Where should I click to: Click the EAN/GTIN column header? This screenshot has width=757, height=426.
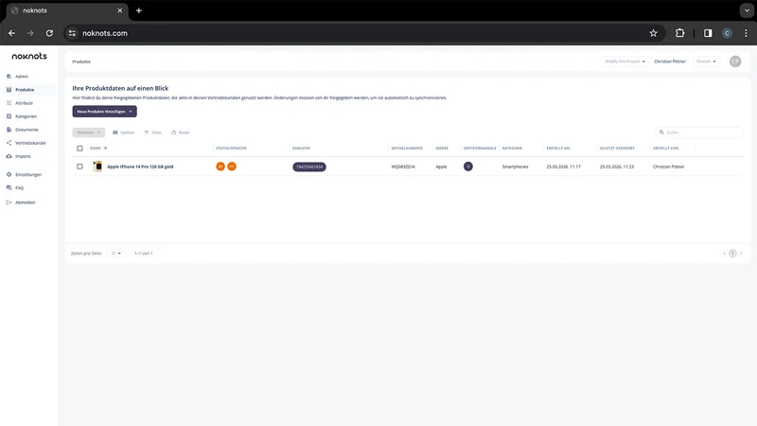301,149
